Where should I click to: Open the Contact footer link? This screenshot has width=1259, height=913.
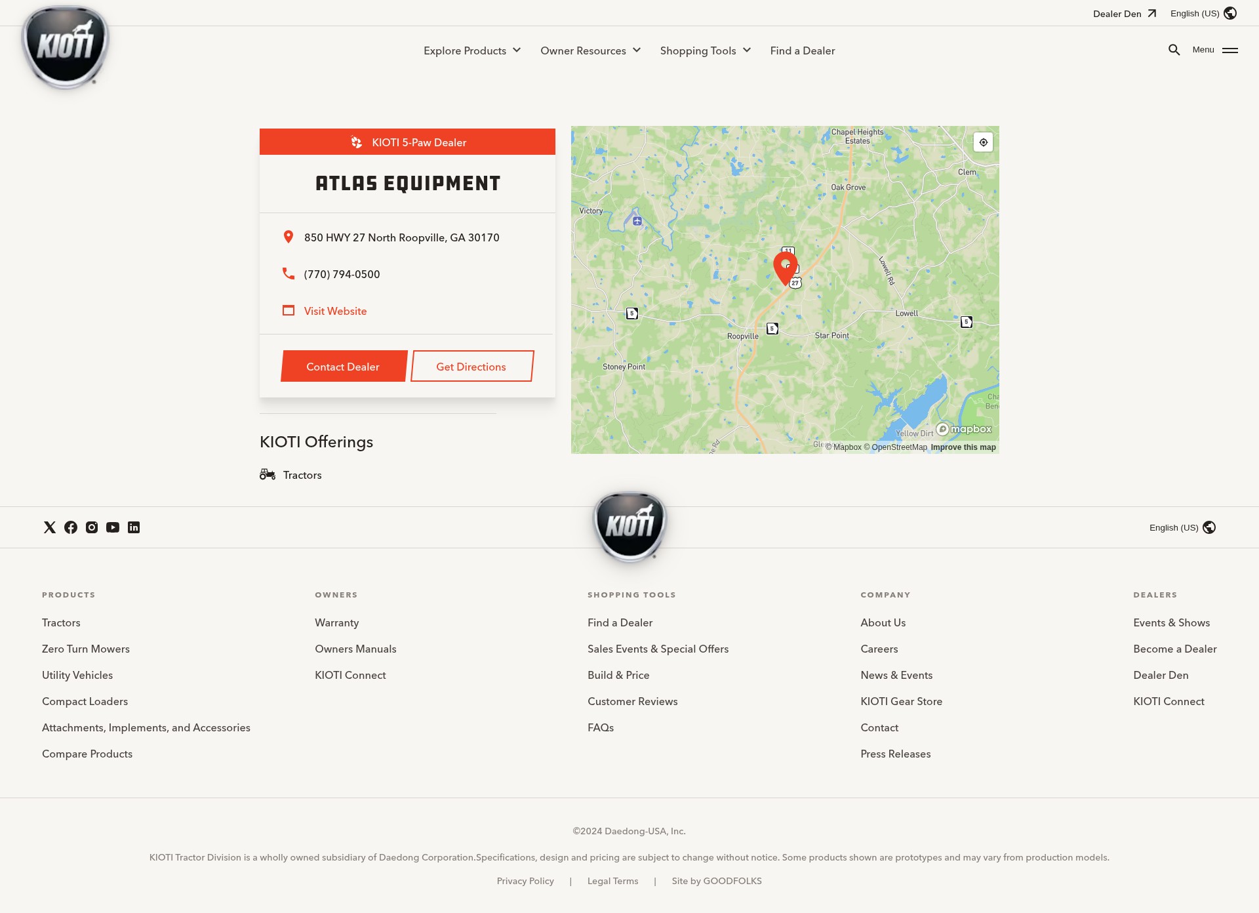879,727
